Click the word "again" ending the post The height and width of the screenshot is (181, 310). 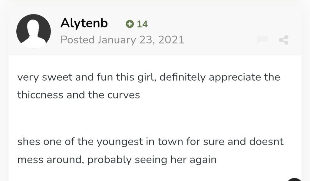click(x=203, y=160)
